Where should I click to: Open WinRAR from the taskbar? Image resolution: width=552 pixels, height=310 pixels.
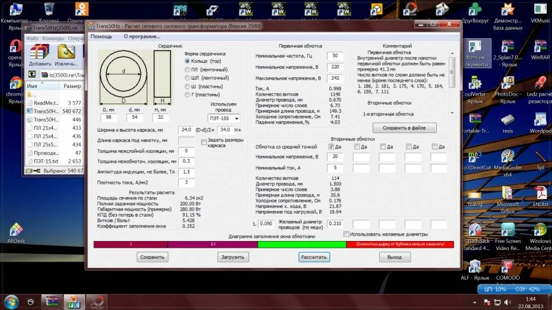[52, 302]
